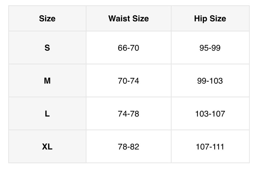Click the Waist Size column header

coord(129,19)
